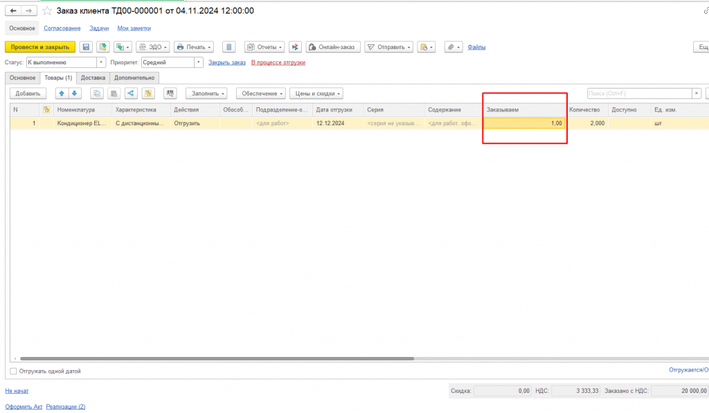Add the order to favorites star
Image resolution: width=709 pixels, height=413 pixels.
click(x=47, y=11)
